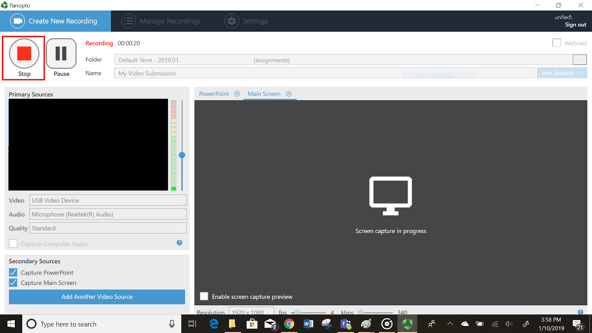Click the audio volume slider handle
Image resolution: width=592 pixels, height=333 pixels.
click(x=182, y=155)
